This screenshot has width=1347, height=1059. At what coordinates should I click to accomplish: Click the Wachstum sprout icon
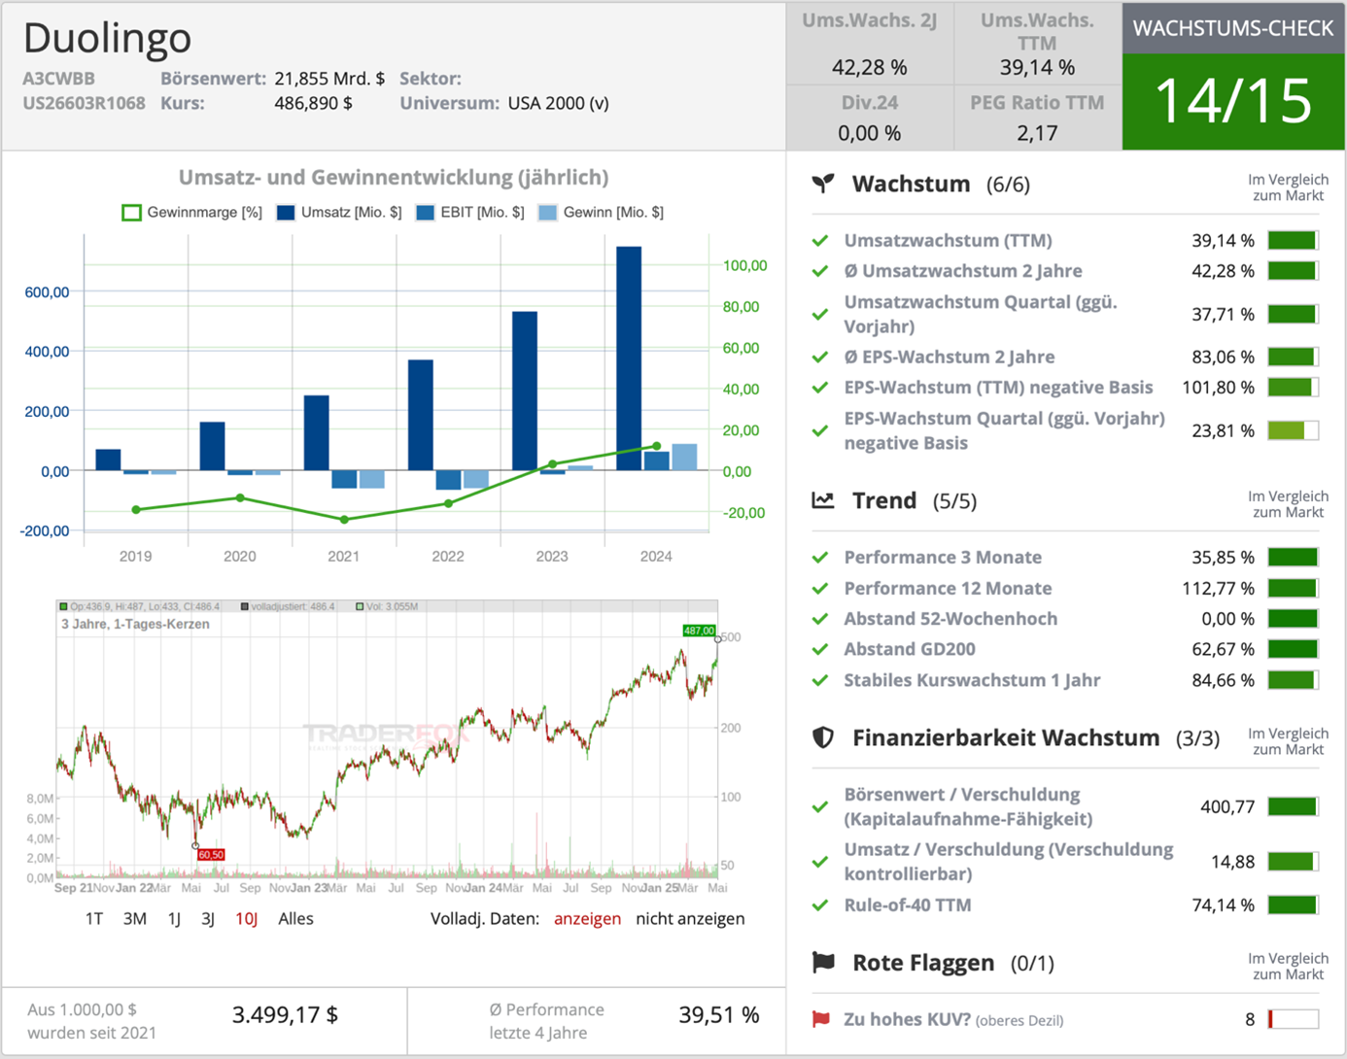[x=823, y=183]
